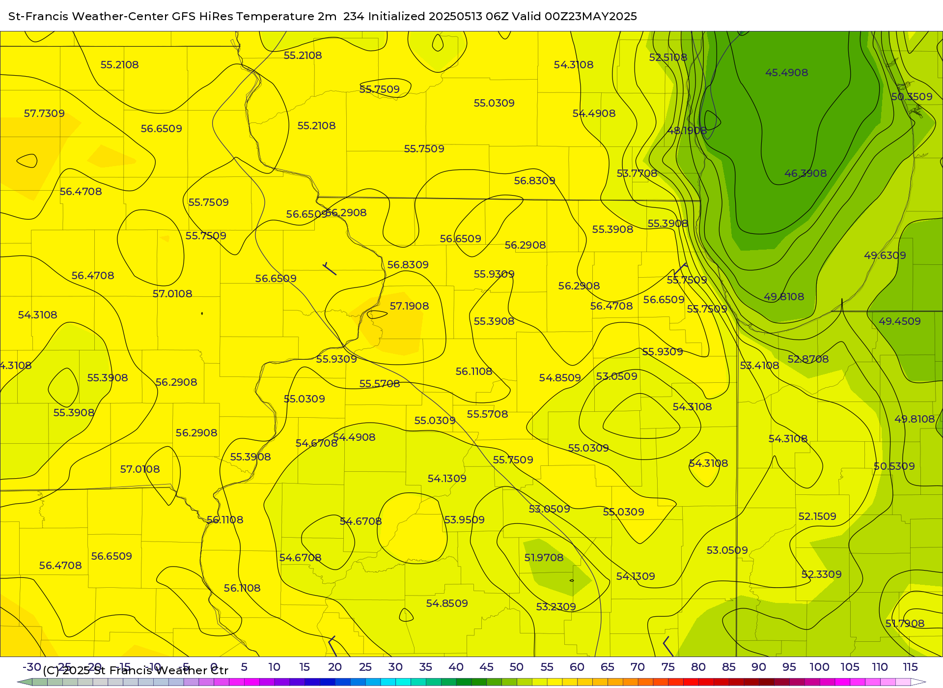Click the 45.4908 temperature reading
Screen dimensions: 943x688
pos(786,73)
